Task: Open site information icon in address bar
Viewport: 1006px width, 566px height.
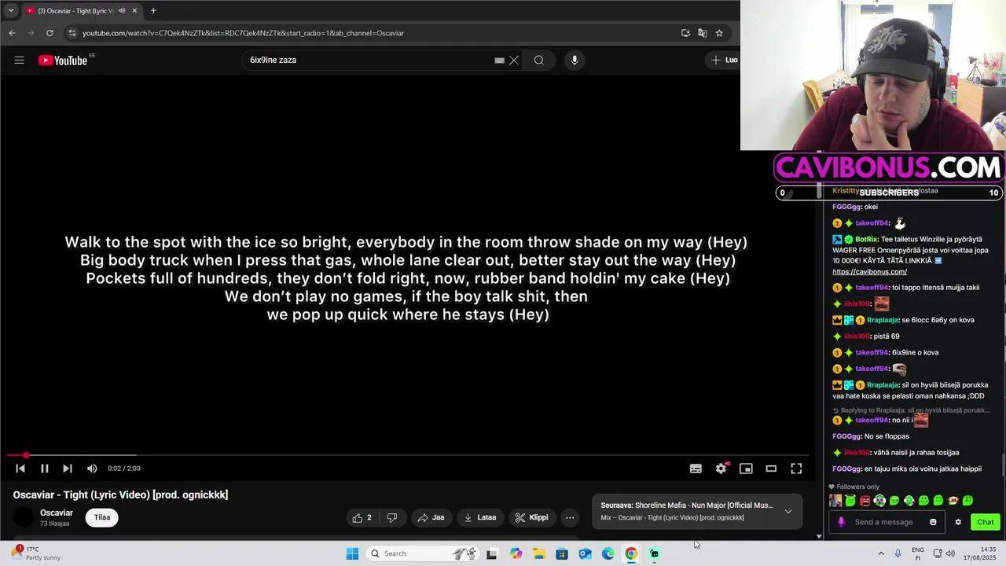Action: click(x=72, y=33)
